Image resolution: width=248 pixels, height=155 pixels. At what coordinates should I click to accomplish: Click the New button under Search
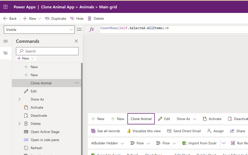click(x=23, y=58)
